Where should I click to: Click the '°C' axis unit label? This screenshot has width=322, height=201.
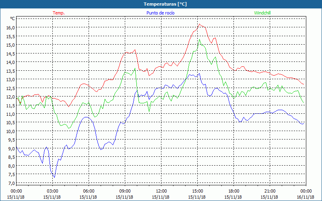click(x=12, y=18)
